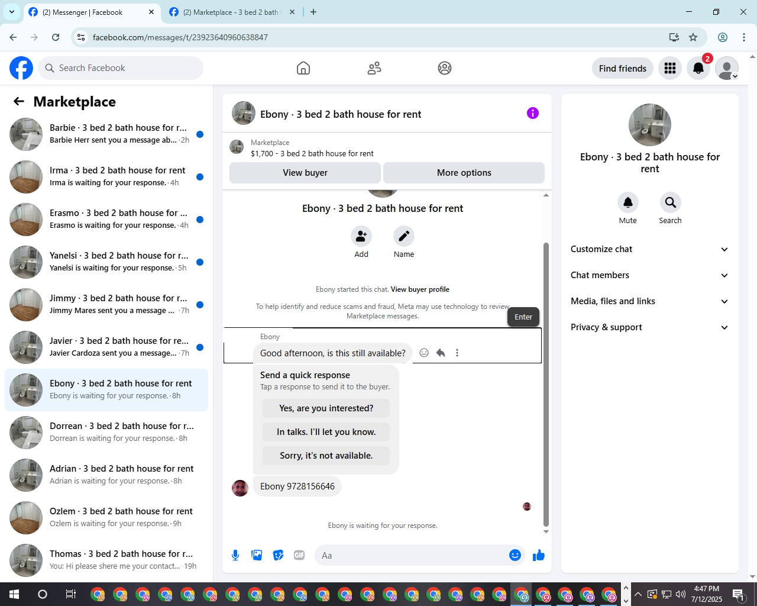Viewport: 757px width, 606px height.
Task: Click the chat conversation scrollbar
Action: [546, 385]
